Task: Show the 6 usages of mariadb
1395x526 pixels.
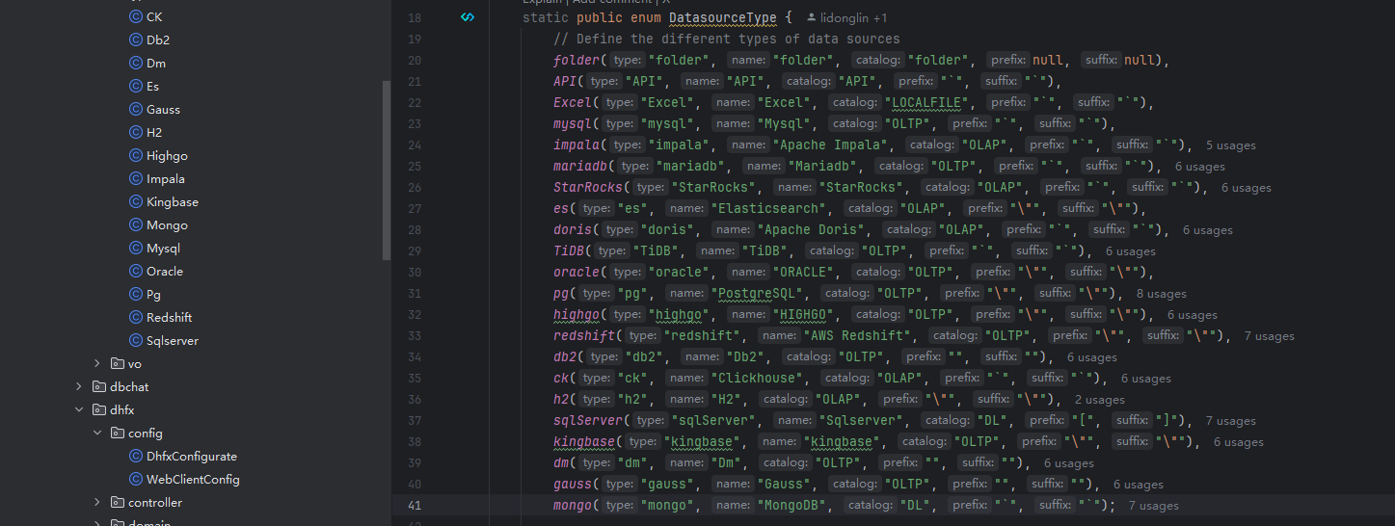Action: [1200, 167]
